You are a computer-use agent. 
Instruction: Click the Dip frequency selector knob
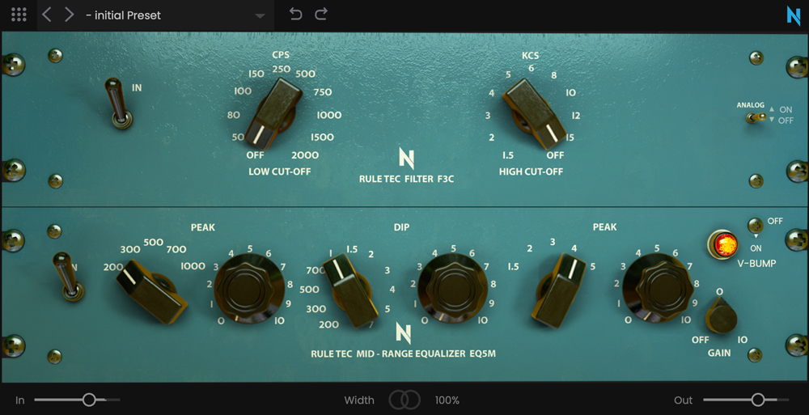[x=350, y=290]
